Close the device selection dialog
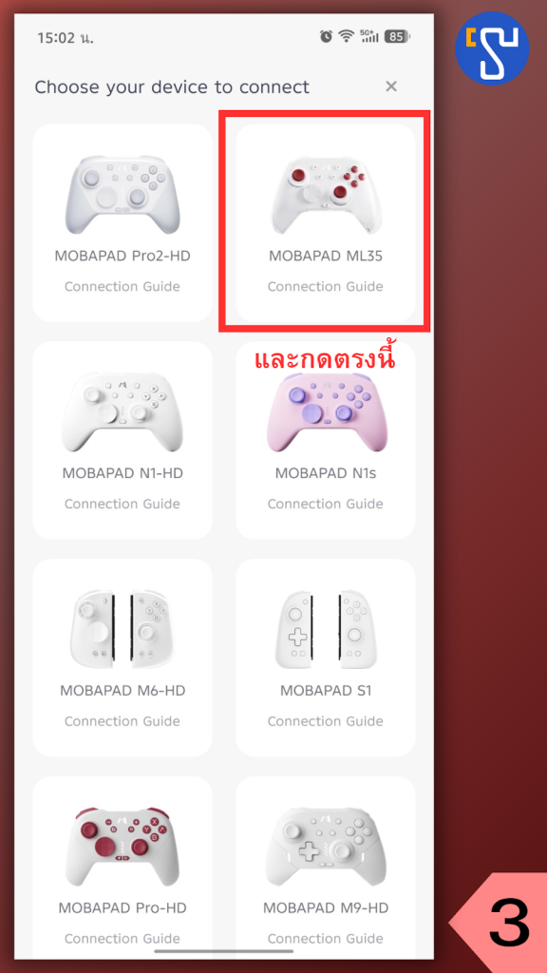The width and height of the screenshot is (547, 973). coord(390,86)
